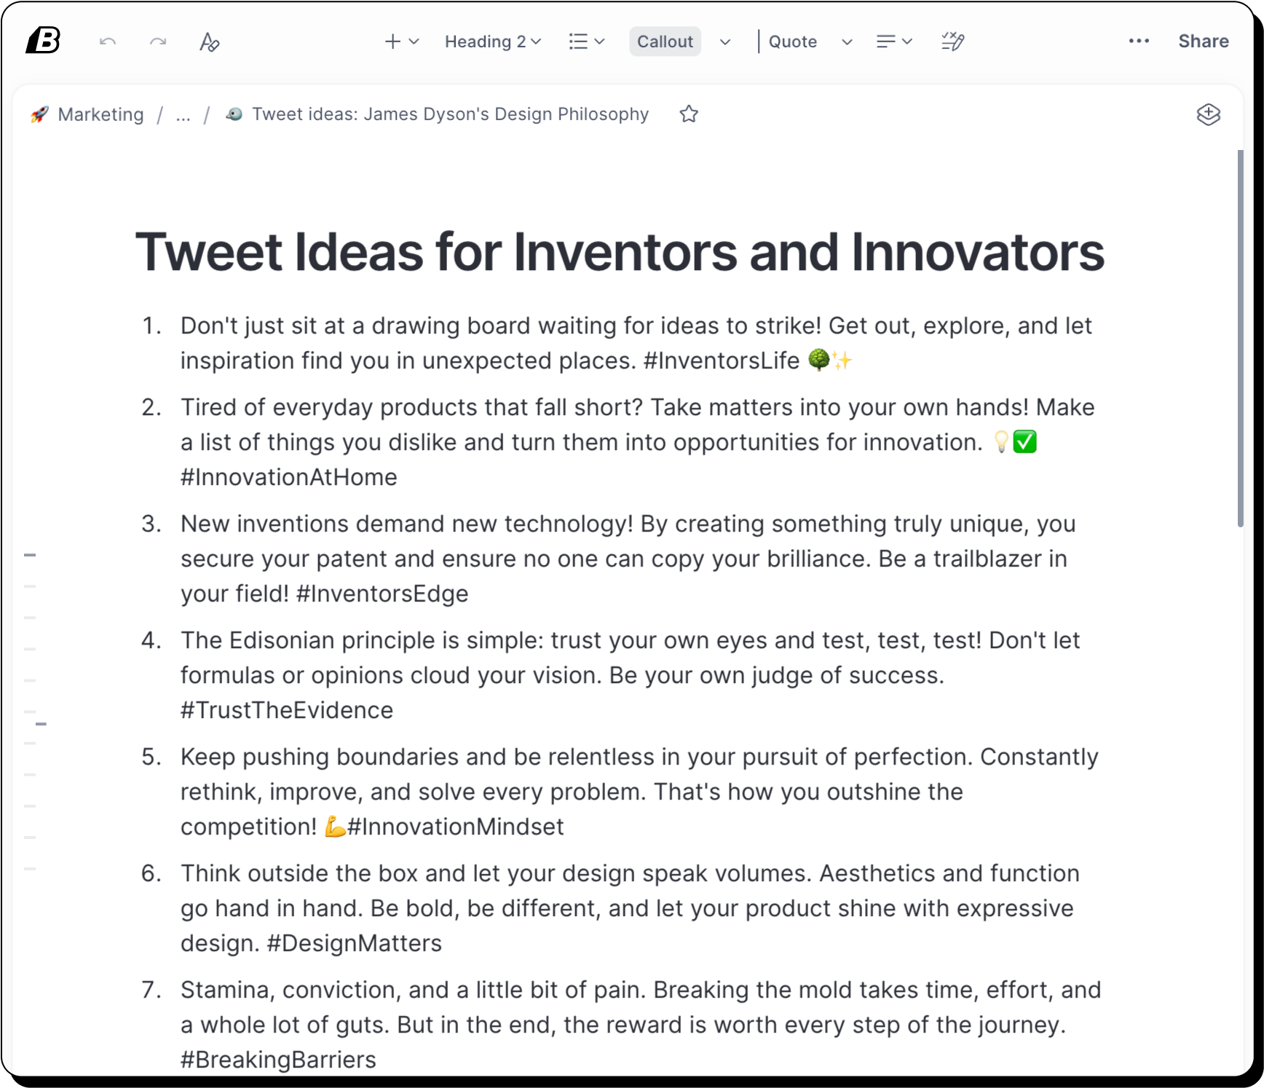1264x1088 pixels.
Task: Toggle off the Callout block style
Action: tap(664, 42)
